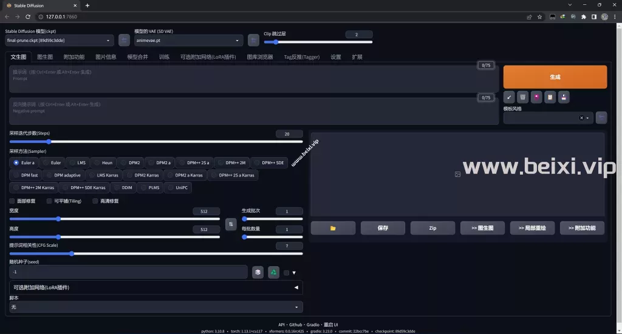Open the Tag反推(Tagger) tab
The height and width of the screenshot is (334, 622).
(x=302, y=57)
